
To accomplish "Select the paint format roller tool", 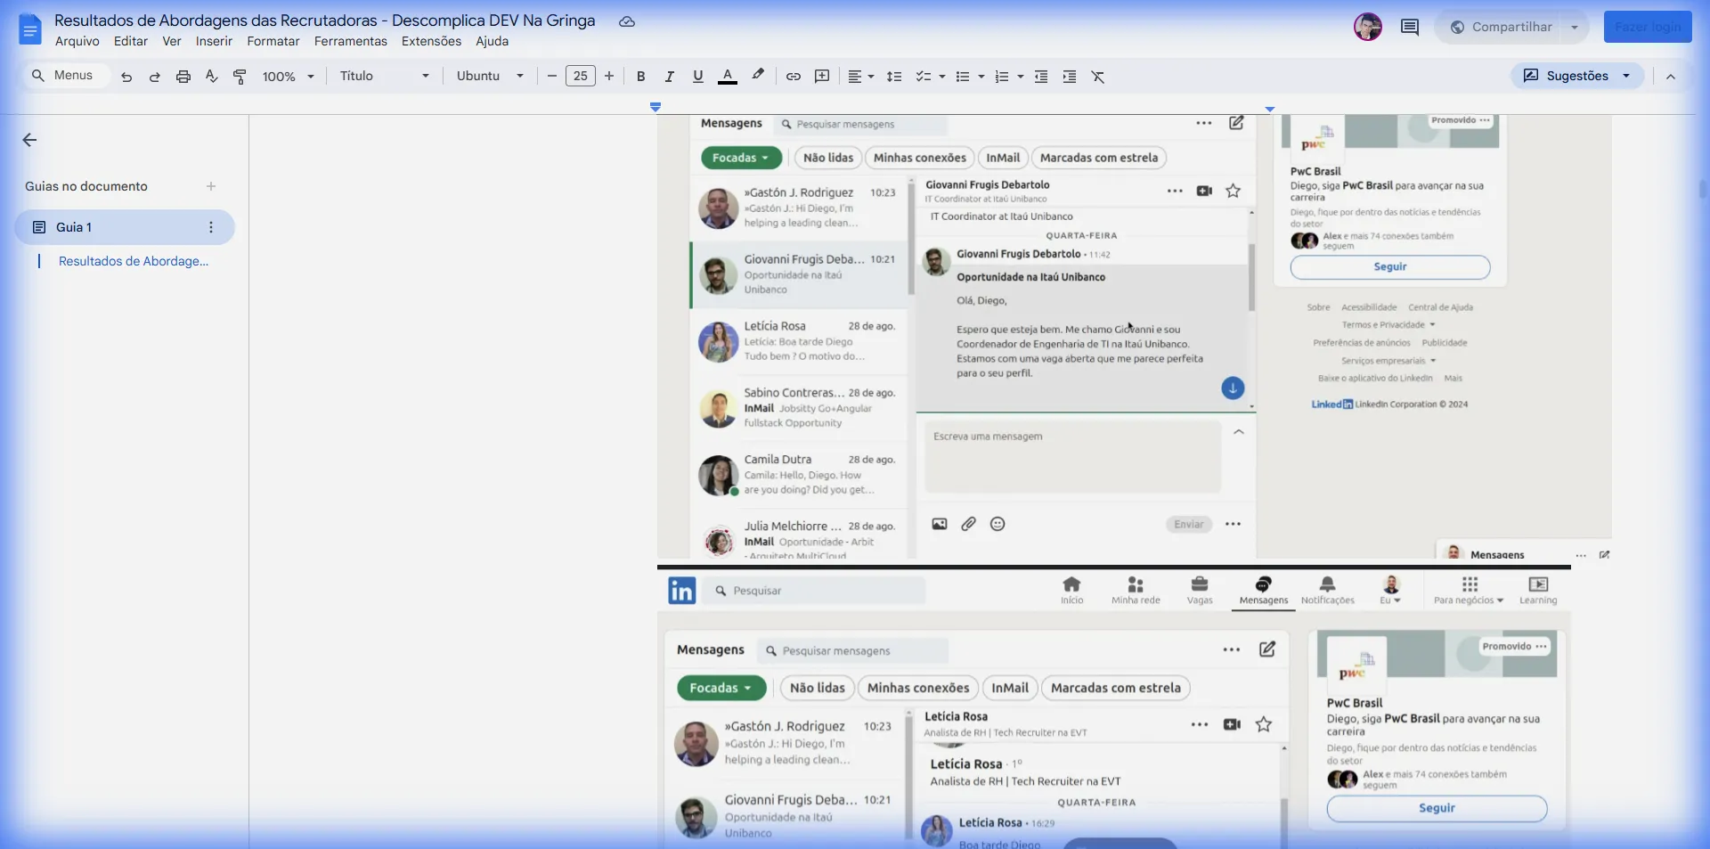I will pos(240,77).
